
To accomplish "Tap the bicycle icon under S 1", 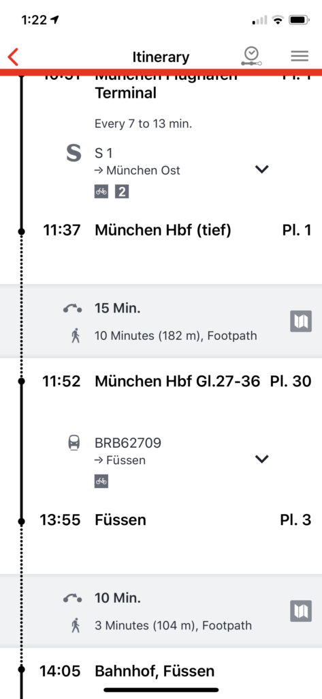I will 101,192.
